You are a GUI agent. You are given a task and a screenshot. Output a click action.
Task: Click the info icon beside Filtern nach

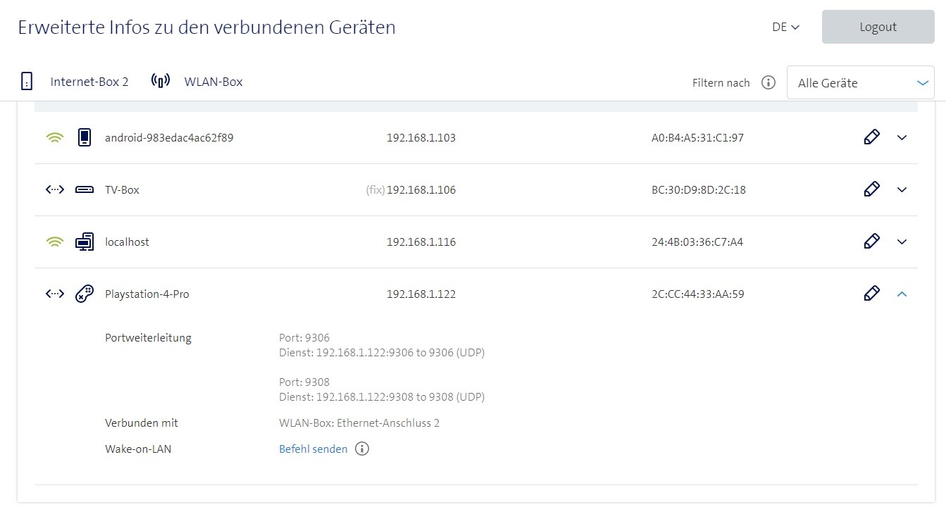768,83
